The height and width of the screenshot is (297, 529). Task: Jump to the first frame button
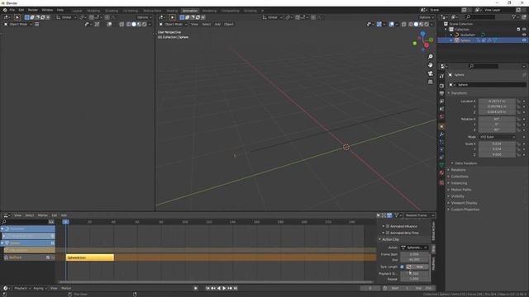pyautogui.click(x=207, y=288)
